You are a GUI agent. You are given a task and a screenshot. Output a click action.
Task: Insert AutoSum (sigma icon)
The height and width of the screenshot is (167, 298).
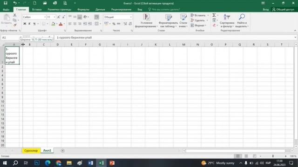[214, 15]
